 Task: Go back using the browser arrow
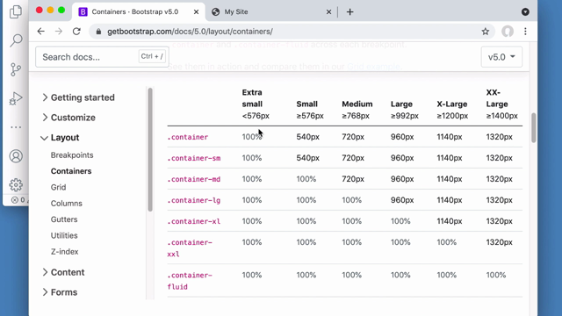pyautogui.click(x=41, y=32)
